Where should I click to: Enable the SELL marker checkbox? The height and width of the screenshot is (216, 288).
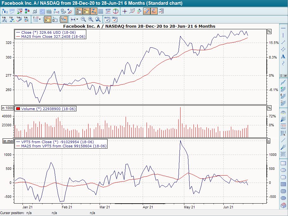tap(114, 19)
